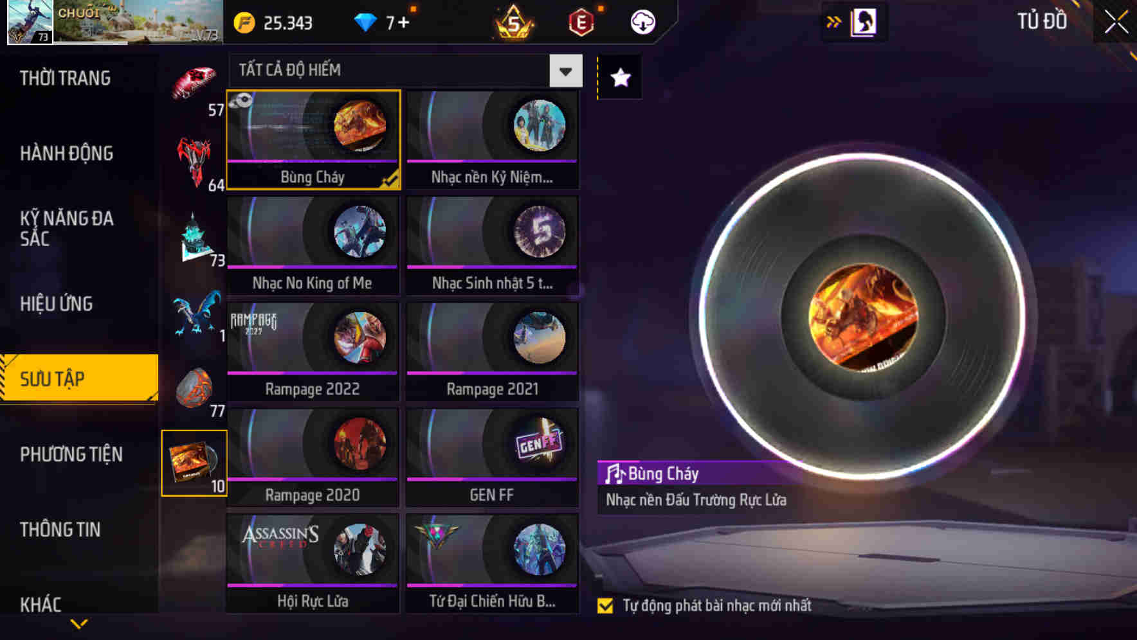This screenshot has height=640, width=1137.
Task: Select the Rampage 2022 music track
Action: click(313, 351)
